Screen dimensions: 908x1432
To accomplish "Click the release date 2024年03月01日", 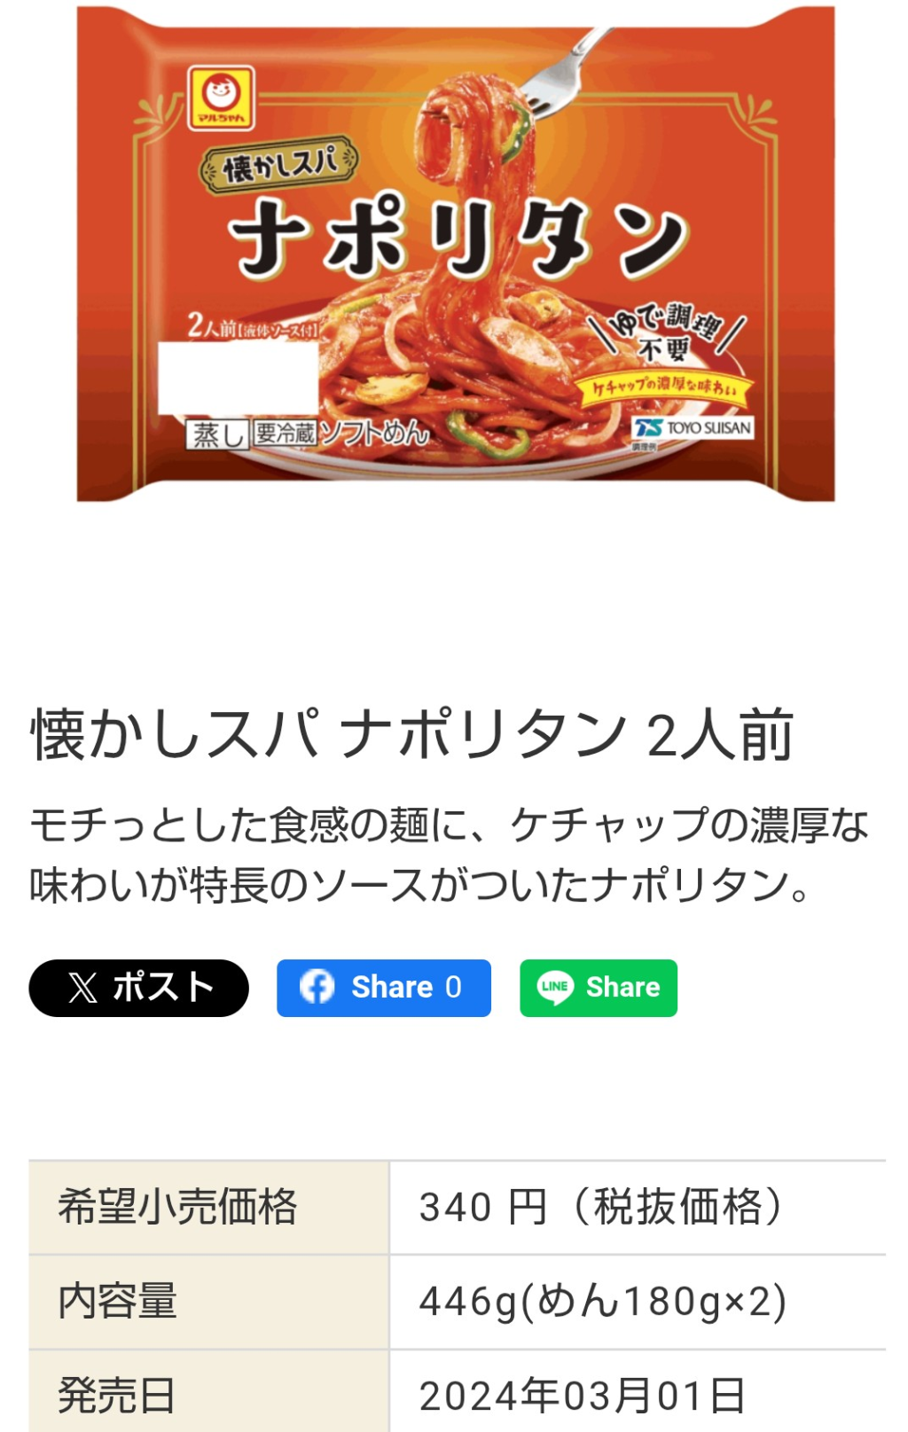I will (583, 1396).
